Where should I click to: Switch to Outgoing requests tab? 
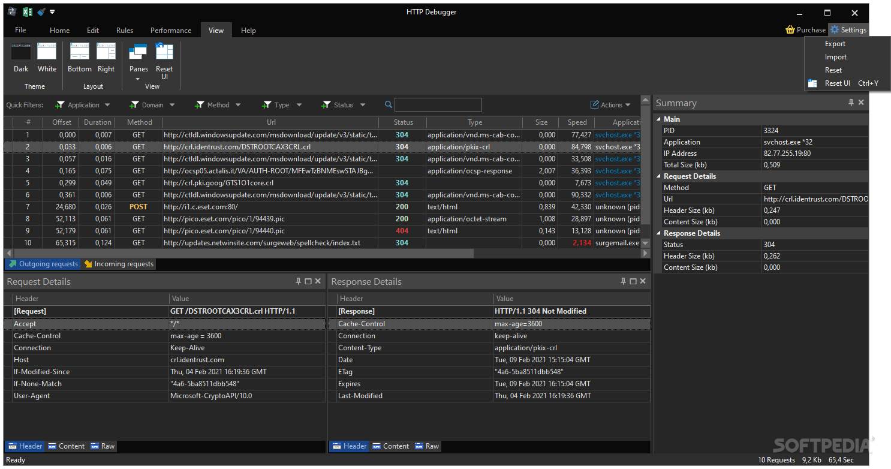coord(43,264)
